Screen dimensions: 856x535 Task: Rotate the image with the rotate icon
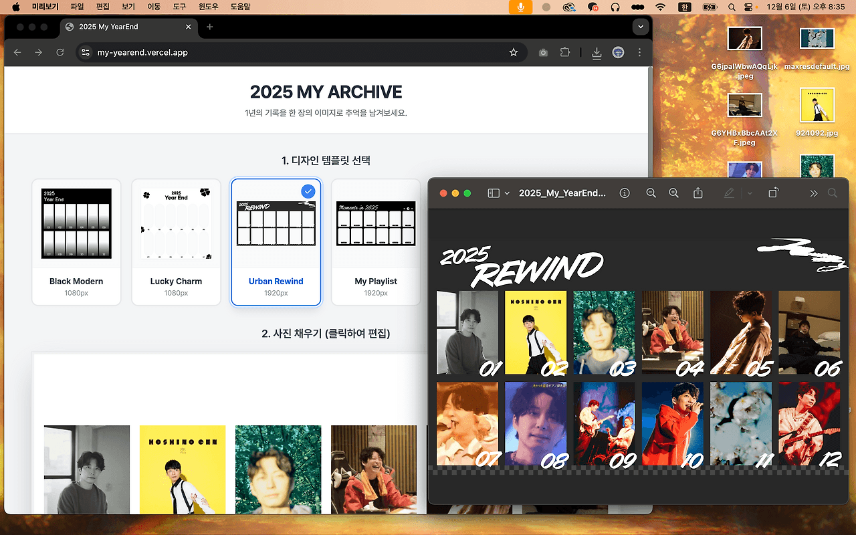click(773, 193)
